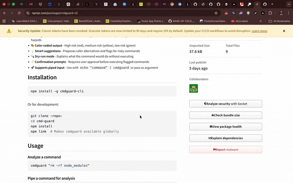Screen dimensions: 293x183
Task: Open the apps grid in bookmarks bar
Action: [x=4, y=21]
